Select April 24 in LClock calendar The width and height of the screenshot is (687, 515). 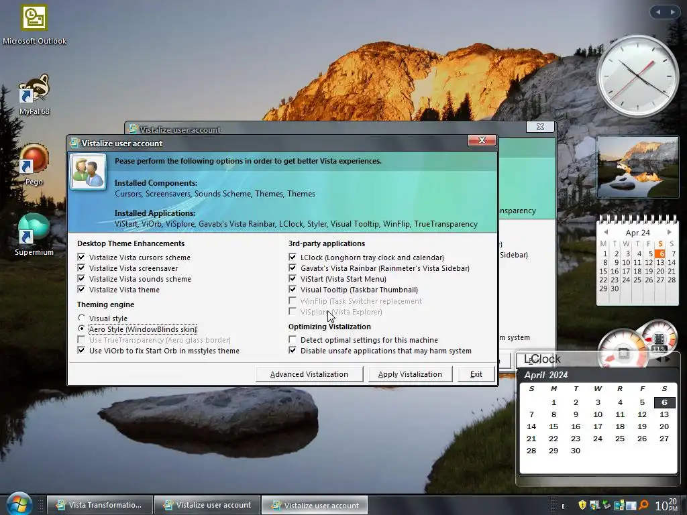598,439
